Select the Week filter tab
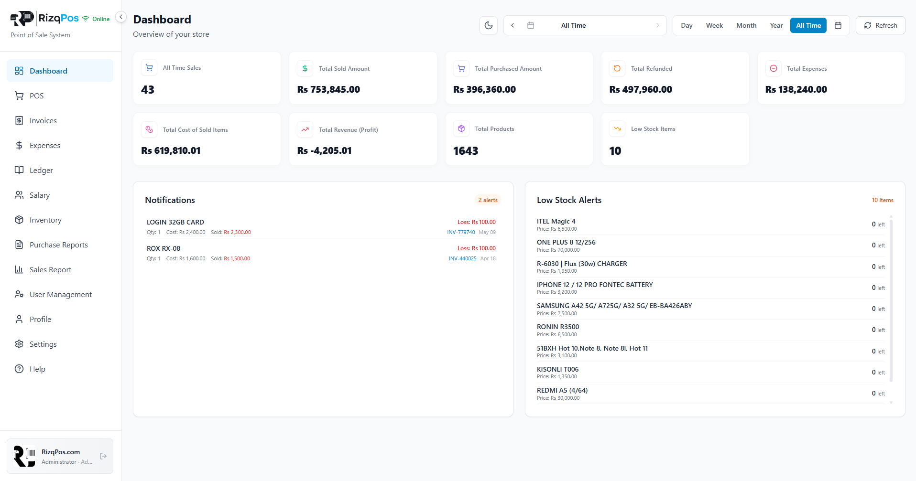Image resolution: width=916 pixels, height=481 pixels. (x=714, y=25)
